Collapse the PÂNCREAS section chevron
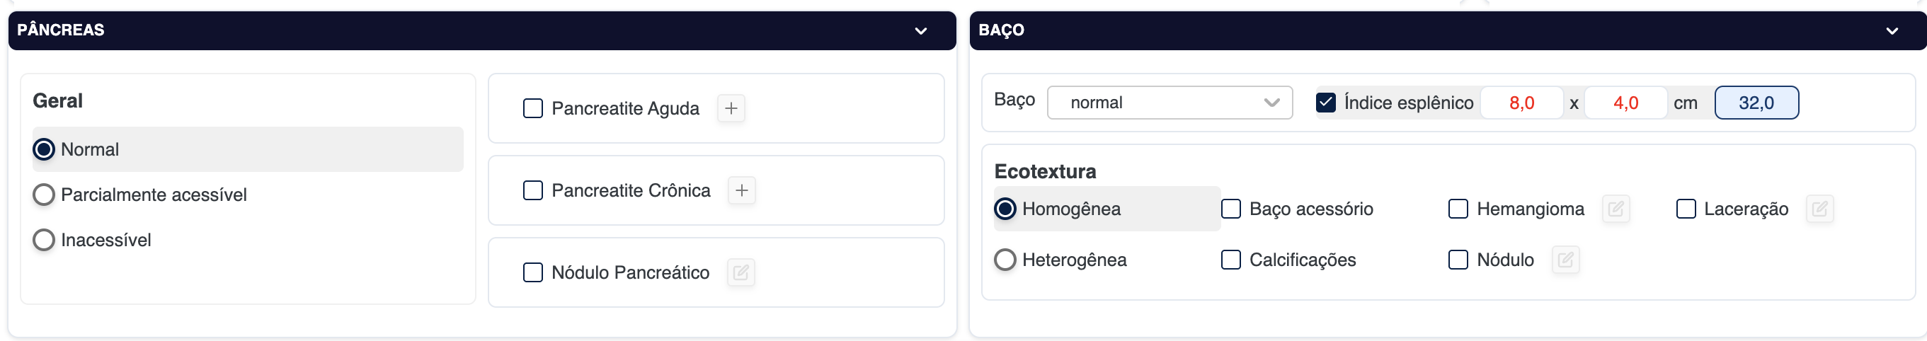This screenshot has height=341, width=1927. (x=921, y=30)
